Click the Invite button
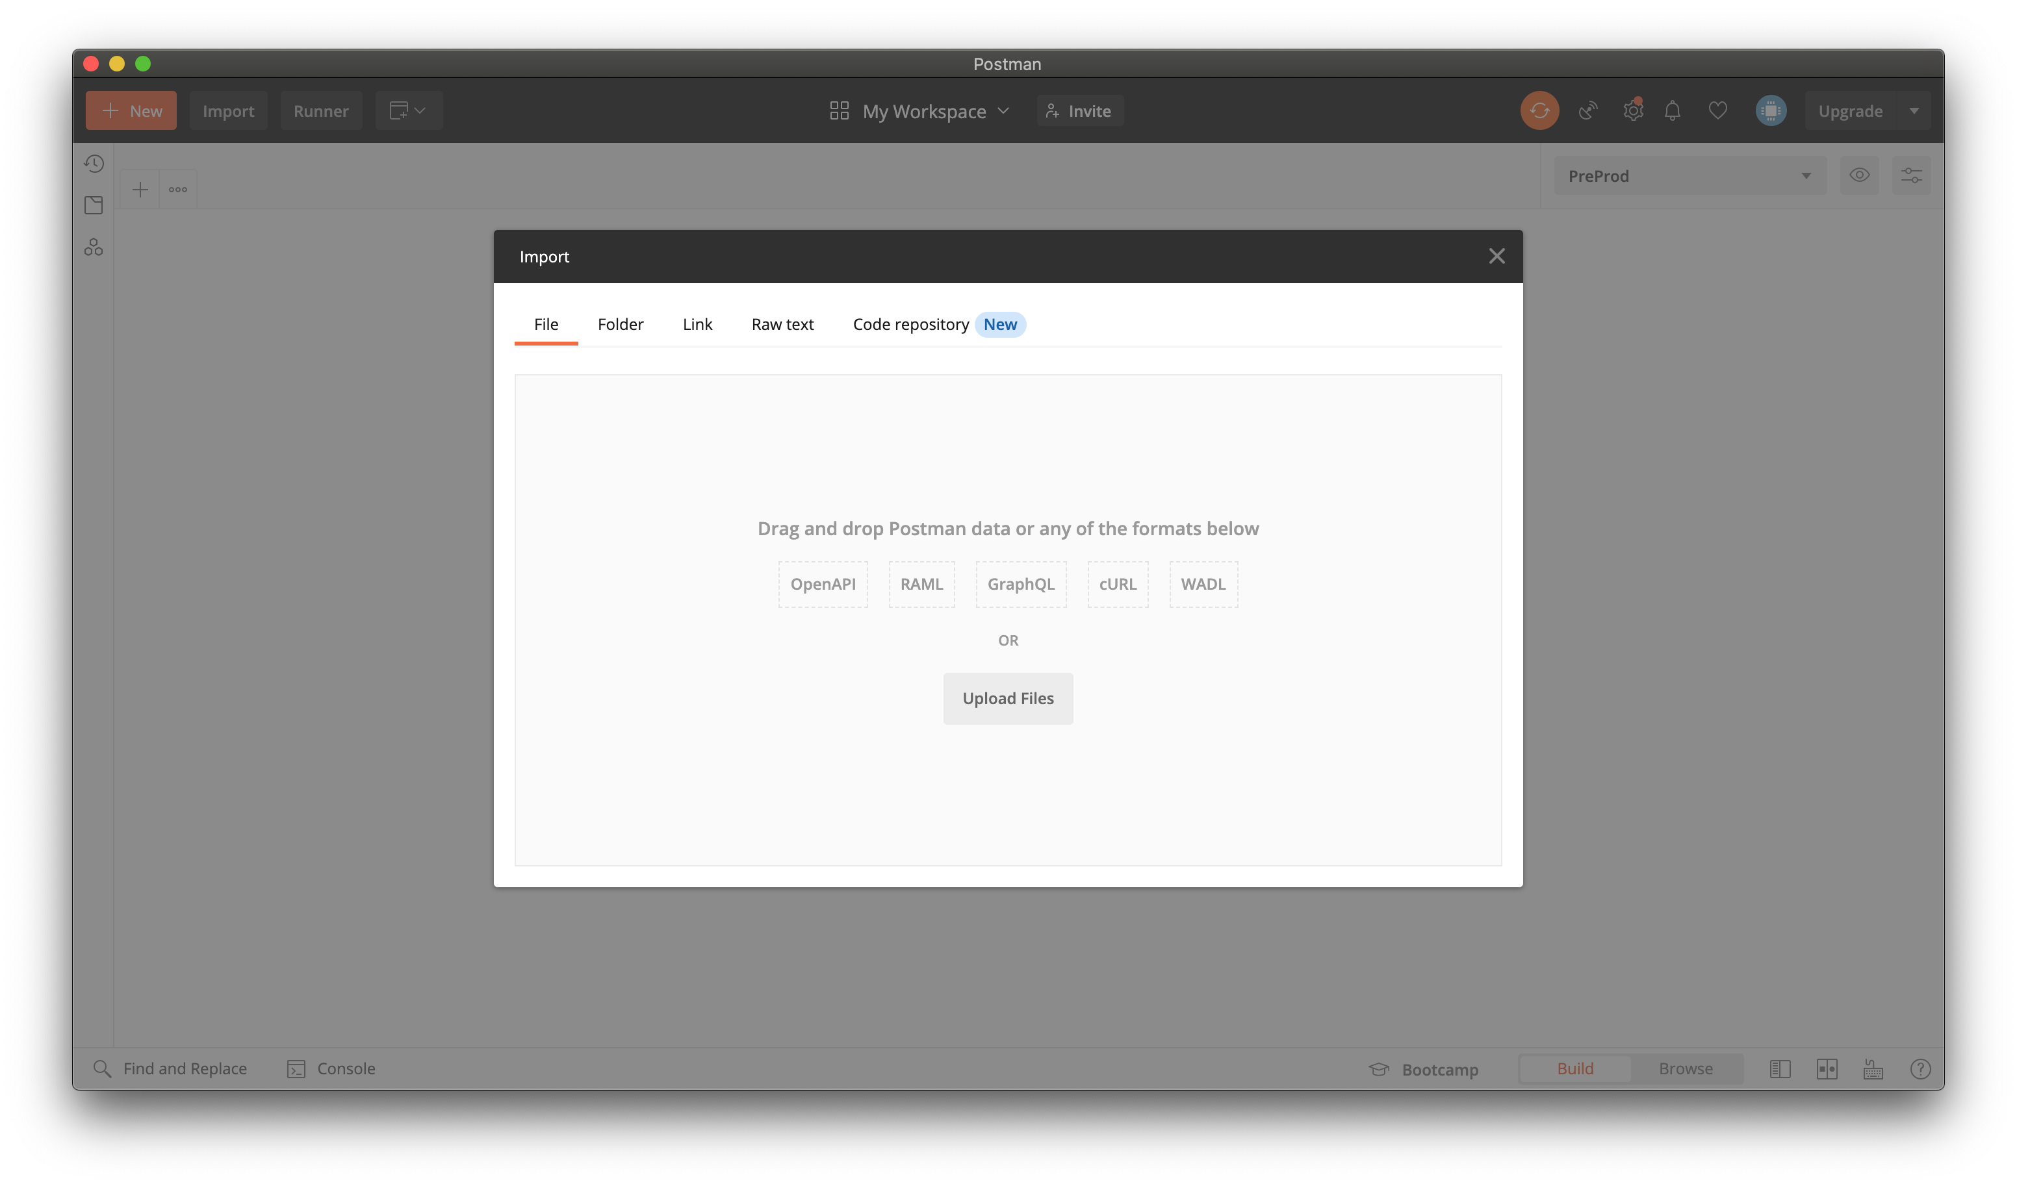Screen dimensions: 2017x1186 coord(1080,111)
